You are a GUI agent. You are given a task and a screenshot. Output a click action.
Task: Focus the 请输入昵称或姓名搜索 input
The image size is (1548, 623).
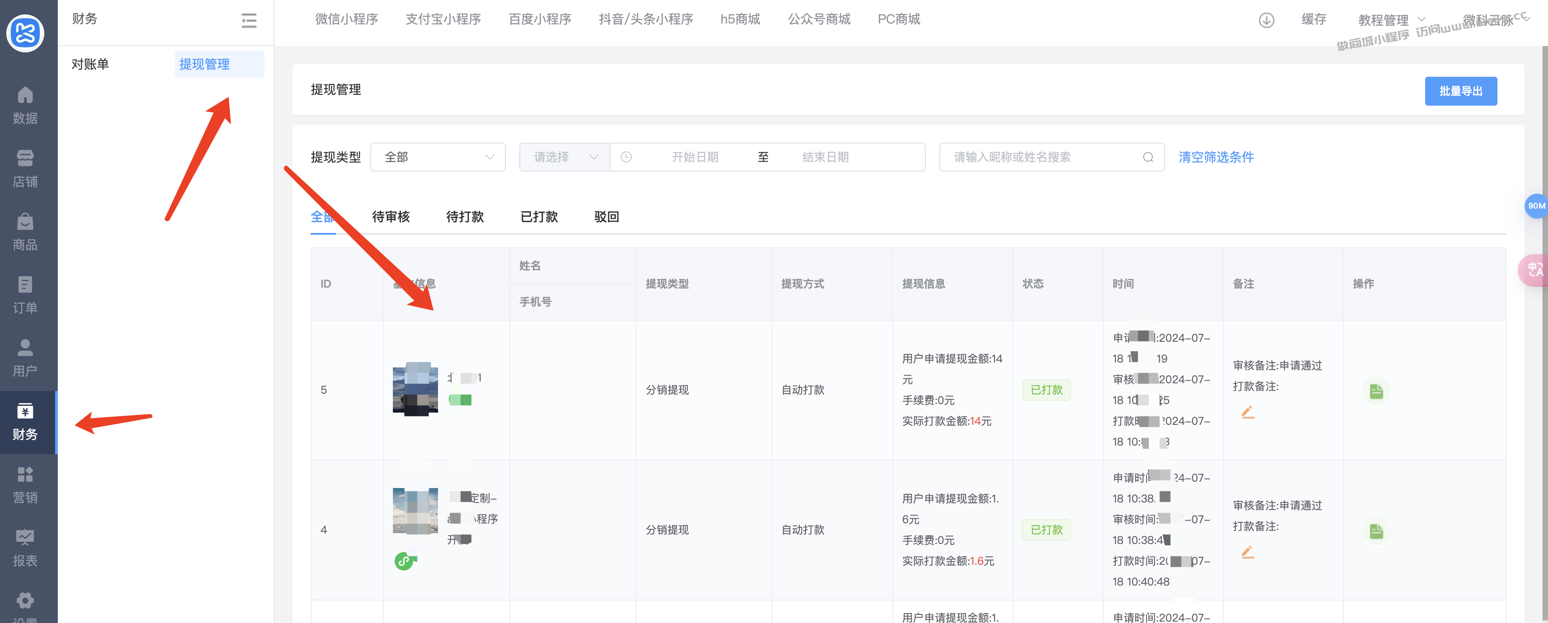pos(1052,157)
